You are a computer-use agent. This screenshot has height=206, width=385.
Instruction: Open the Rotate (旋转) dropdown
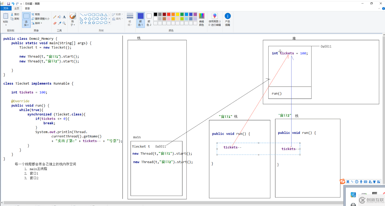(x=37, y=23)
